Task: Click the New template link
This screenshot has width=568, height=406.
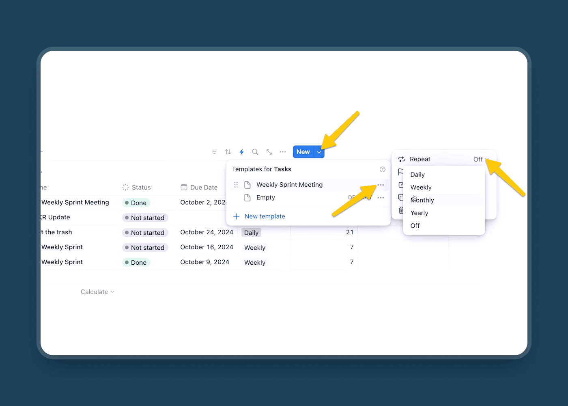Action: coord(265,216)
